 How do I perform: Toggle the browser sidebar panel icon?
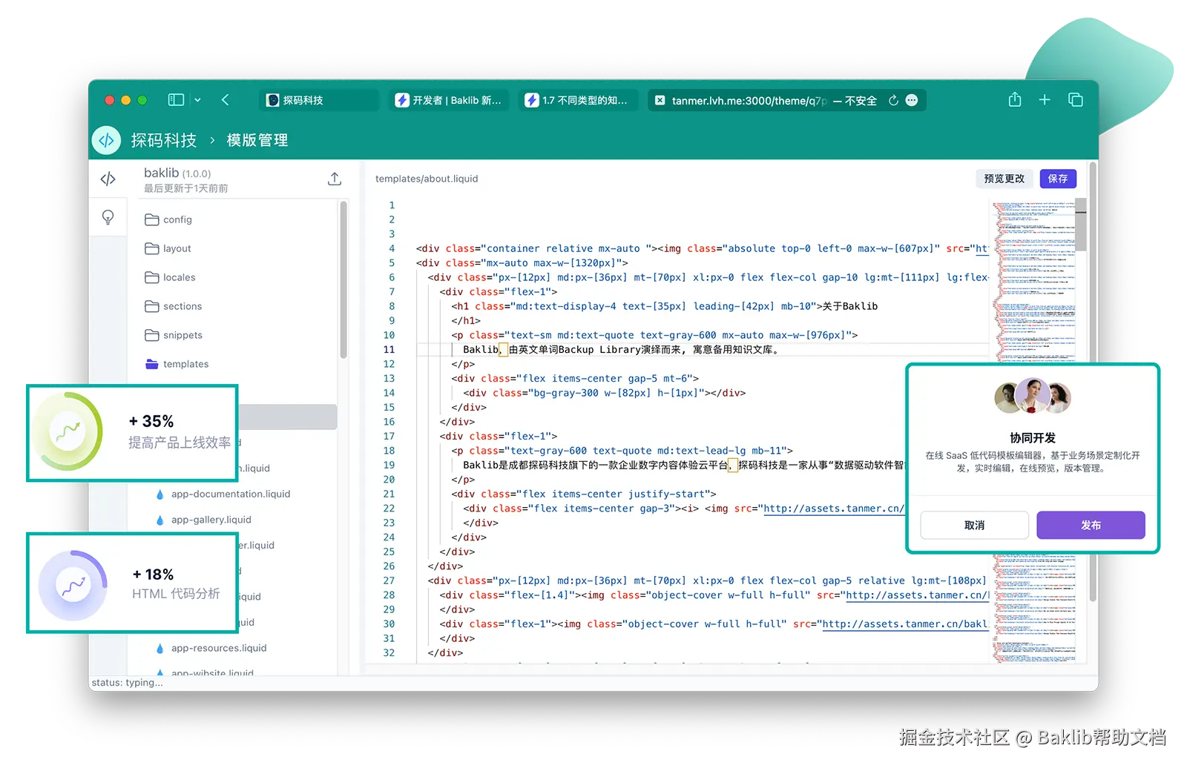pyautogui.click(x=176, y=99)
